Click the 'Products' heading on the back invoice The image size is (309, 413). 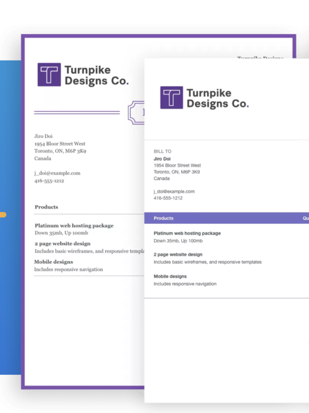point(46,207)
